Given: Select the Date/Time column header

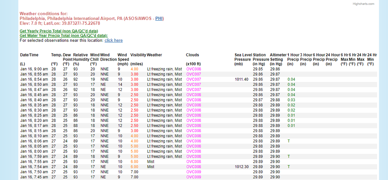Looking at the screenshot, I should click(29, 55).
